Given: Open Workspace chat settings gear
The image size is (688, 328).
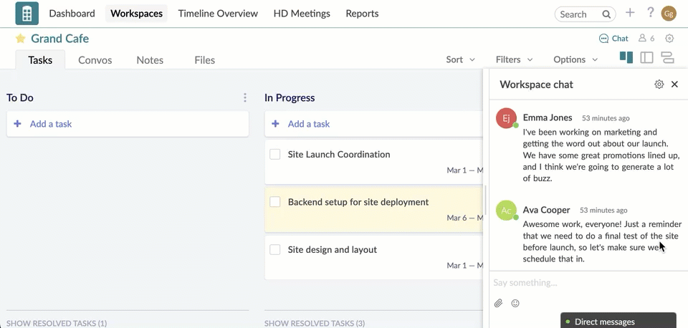Looking at the screenshot, I should (x=659, y=85).
